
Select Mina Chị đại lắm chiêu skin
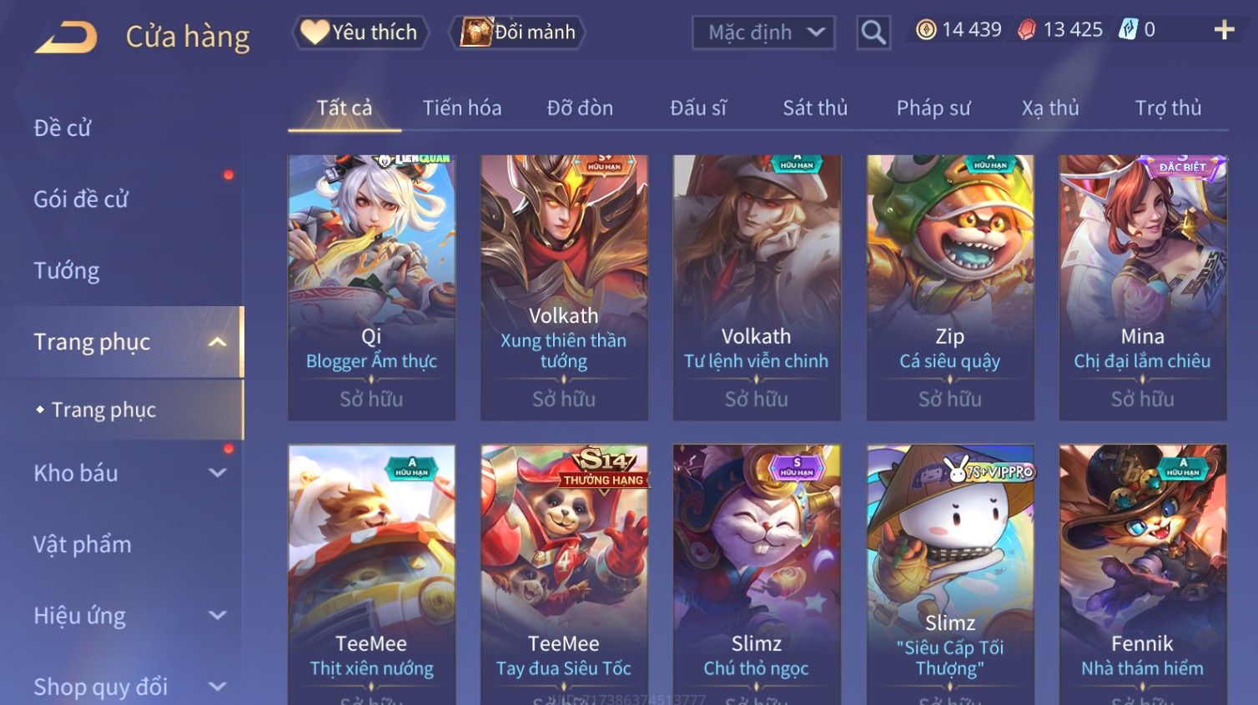[1142, 287]
